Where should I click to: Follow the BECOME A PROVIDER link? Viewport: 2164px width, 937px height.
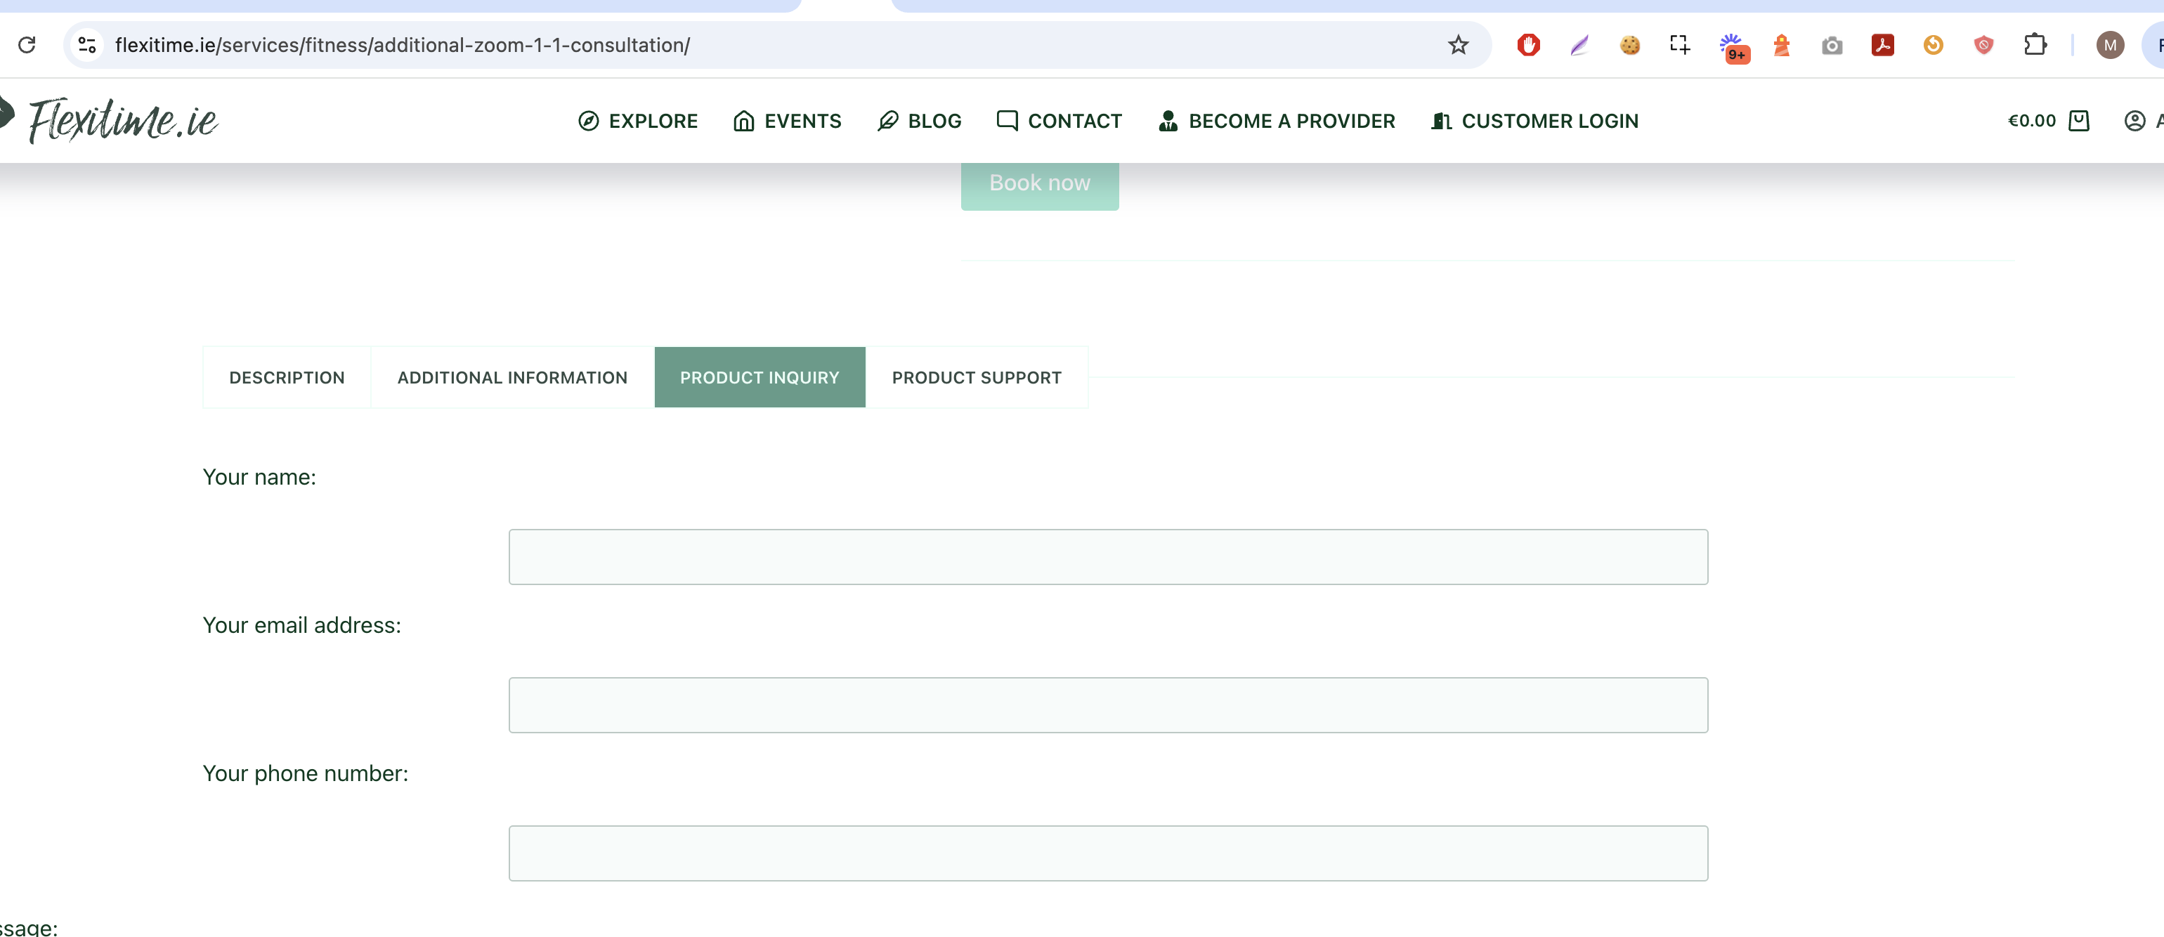[1276, 121]
